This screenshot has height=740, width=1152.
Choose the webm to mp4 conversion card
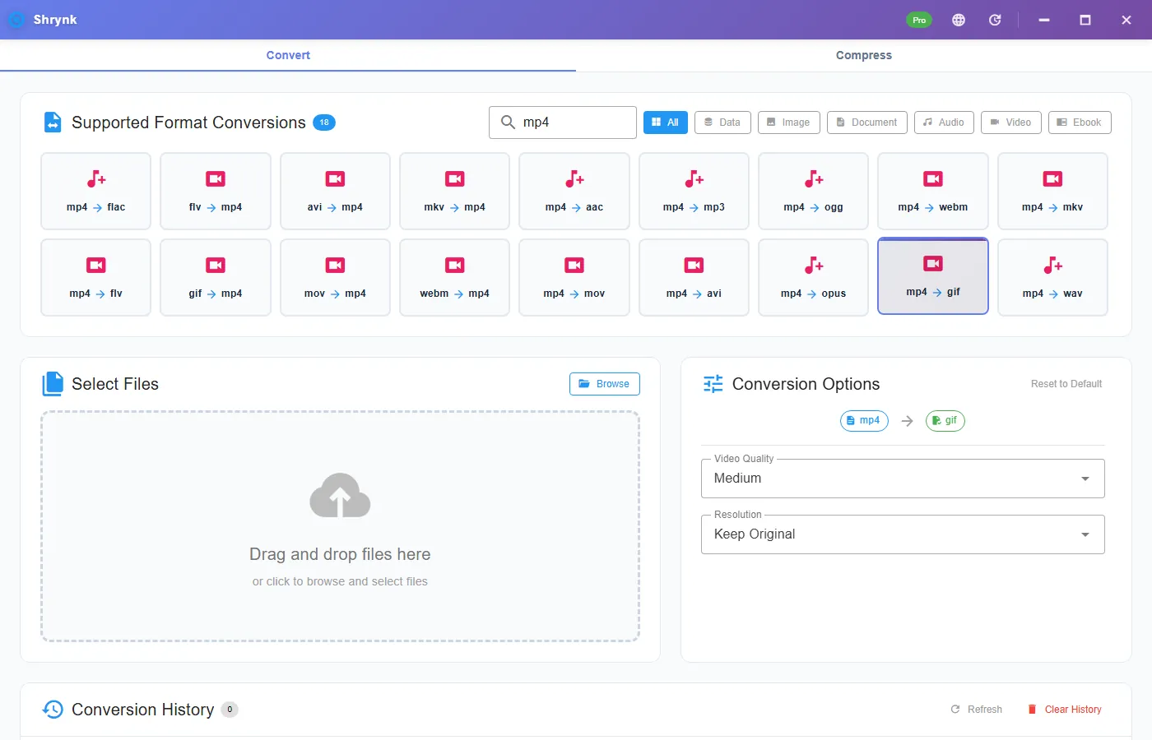tap(455, 278)
